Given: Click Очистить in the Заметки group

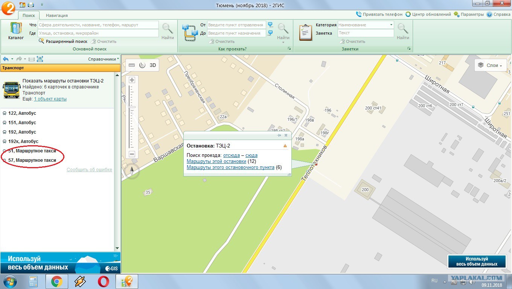Looking at the screenshot, I should pyautogui.click(x=352, y=41).
